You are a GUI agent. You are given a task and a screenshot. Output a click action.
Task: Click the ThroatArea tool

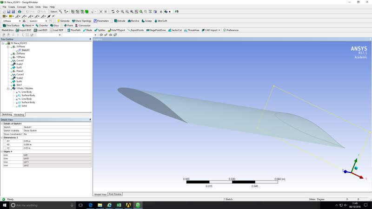(192, 30)
